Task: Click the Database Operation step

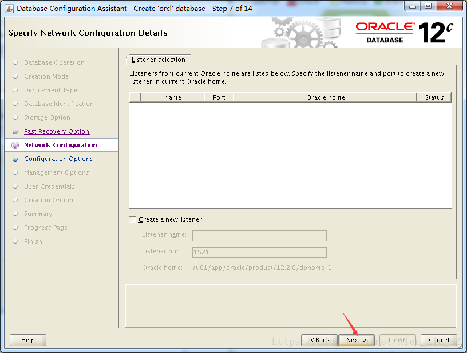Action: coord(54,62)
